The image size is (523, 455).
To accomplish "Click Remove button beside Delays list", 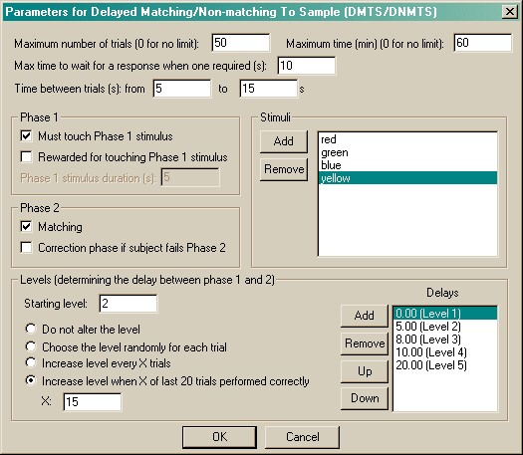I will coord(365,343).
